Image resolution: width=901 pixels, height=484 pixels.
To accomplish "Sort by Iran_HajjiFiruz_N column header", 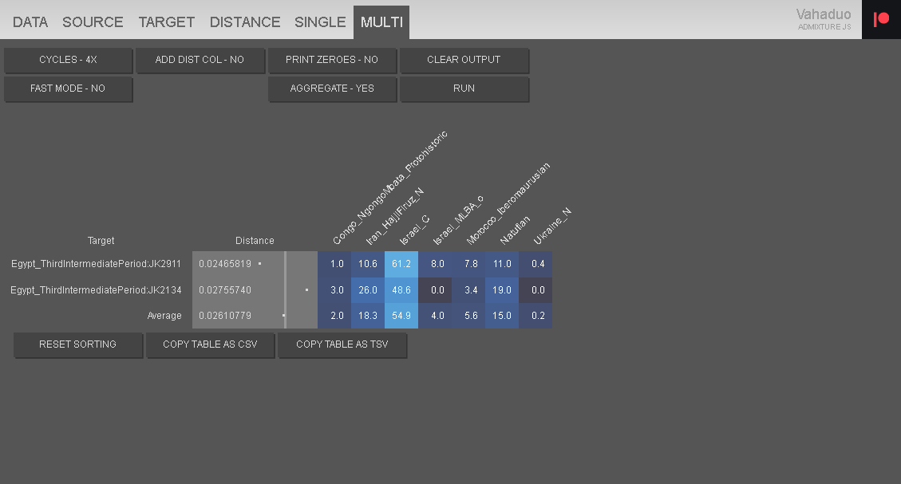I will coord(395,216).
